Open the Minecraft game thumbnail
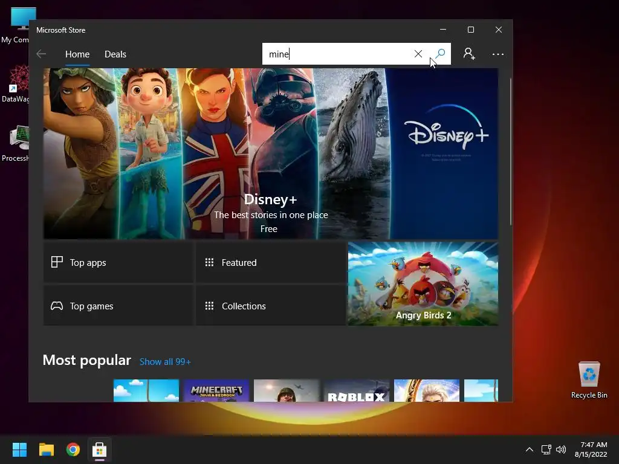 click(216, 391)
